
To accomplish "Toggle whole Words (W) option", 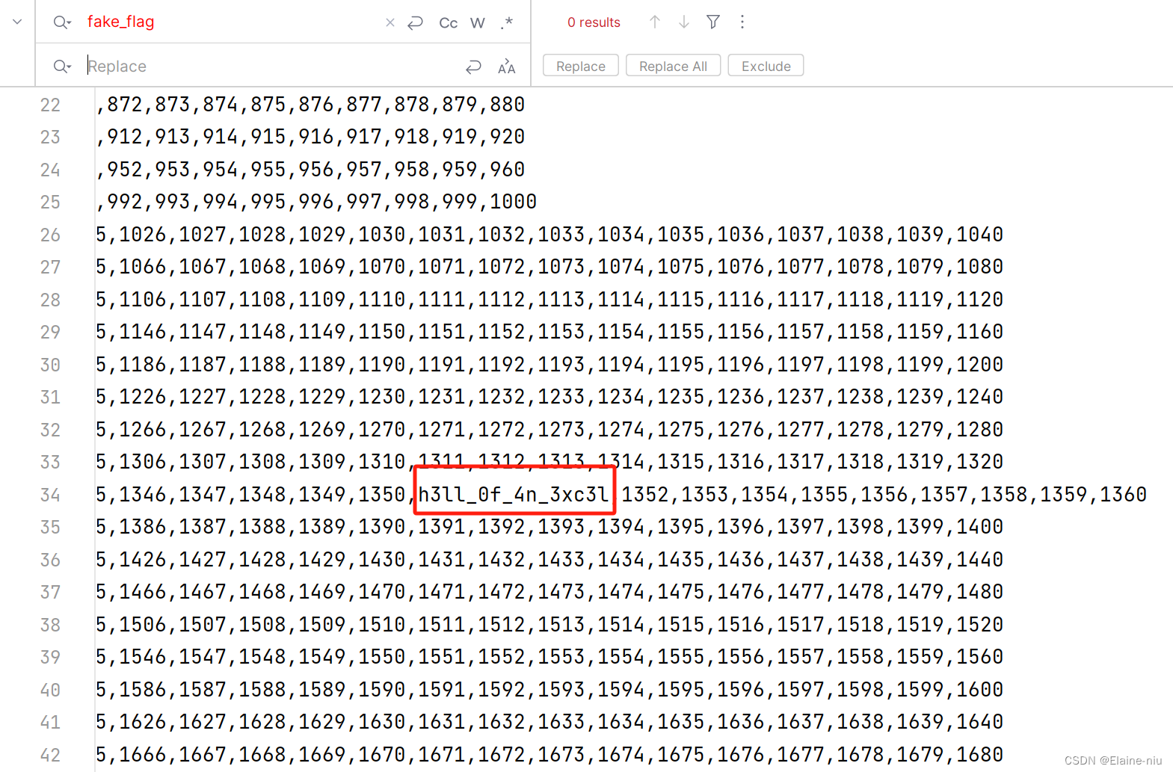I will [478, 22].
